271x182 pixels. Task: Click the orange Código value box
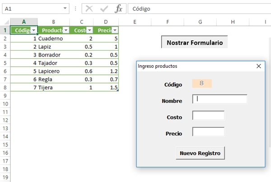(202, 84)
